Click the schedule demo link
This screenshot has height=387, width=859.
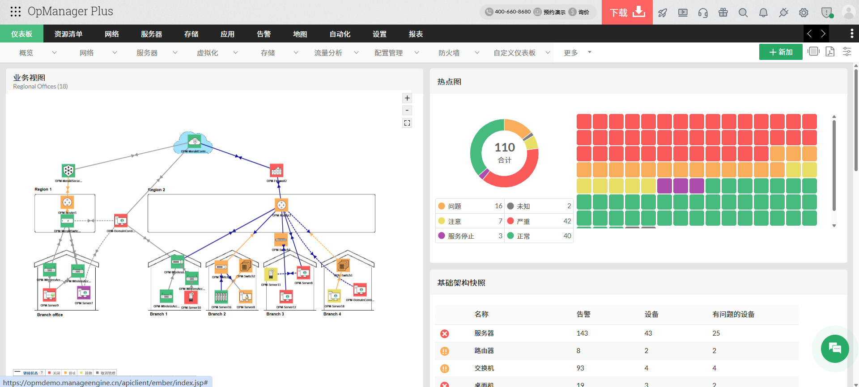(x=550, y=12)
